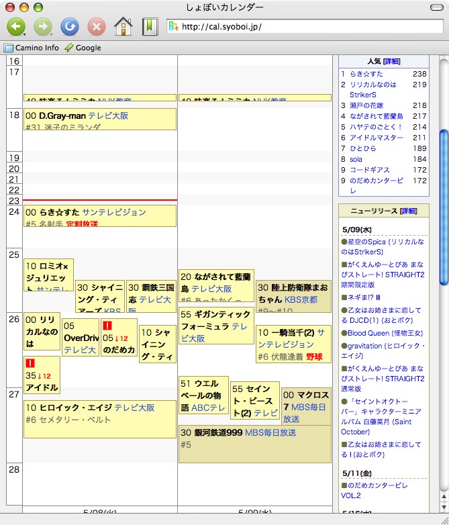The height and width of the screenshot is (525, 449).
Task: Open sola ranking link
Action: pos(356,159)
